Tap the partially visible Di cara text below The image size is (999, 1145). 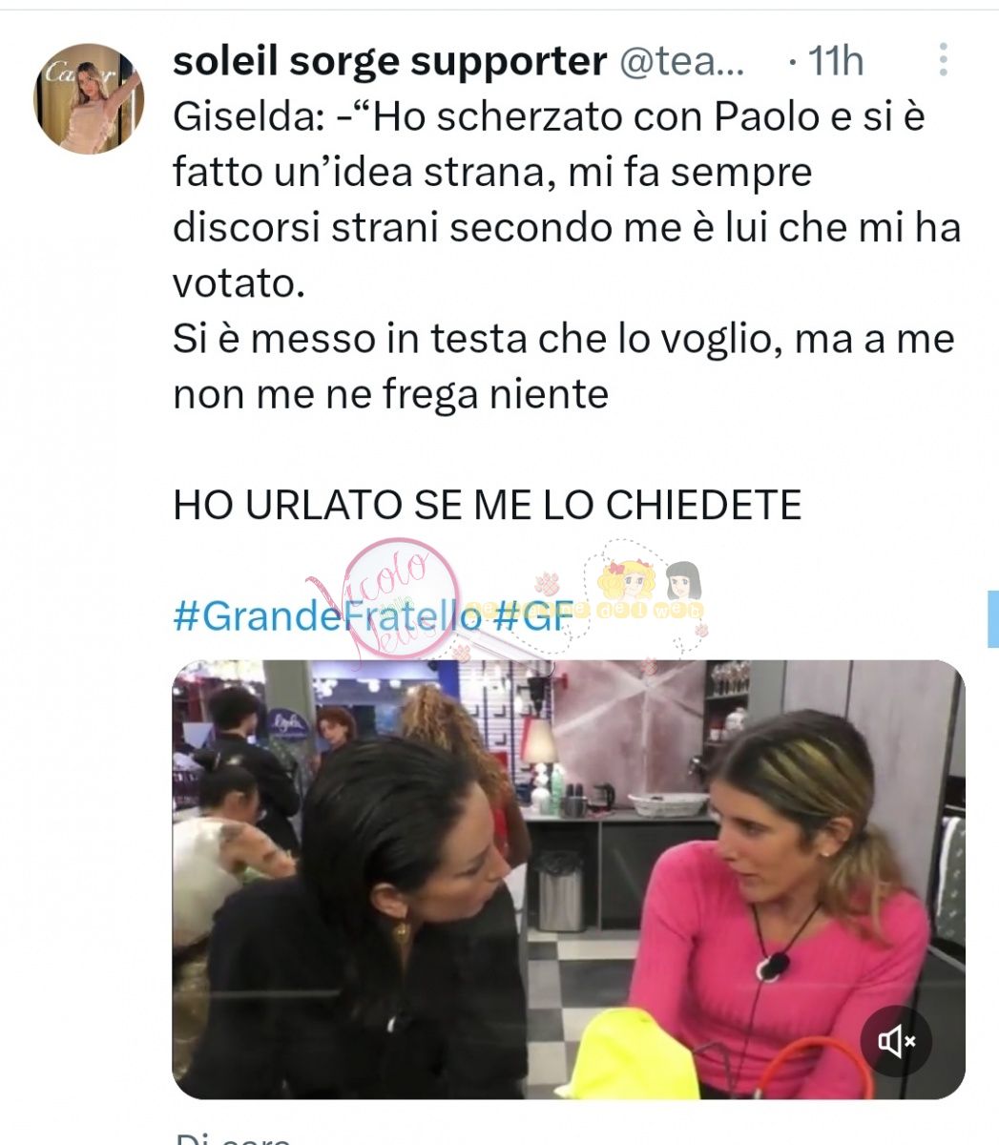tap(234, 1138)
